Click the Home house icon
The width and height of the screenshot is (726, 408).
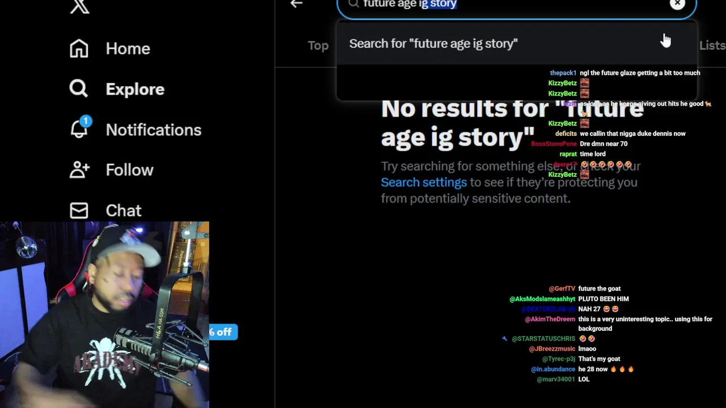79,49
